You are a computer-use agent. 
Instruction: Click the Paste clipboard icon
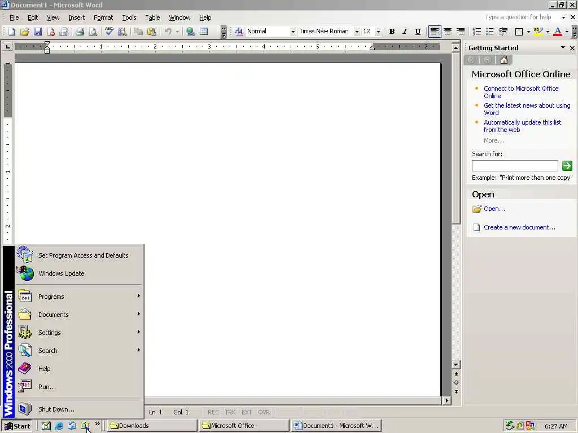(151, 32)
